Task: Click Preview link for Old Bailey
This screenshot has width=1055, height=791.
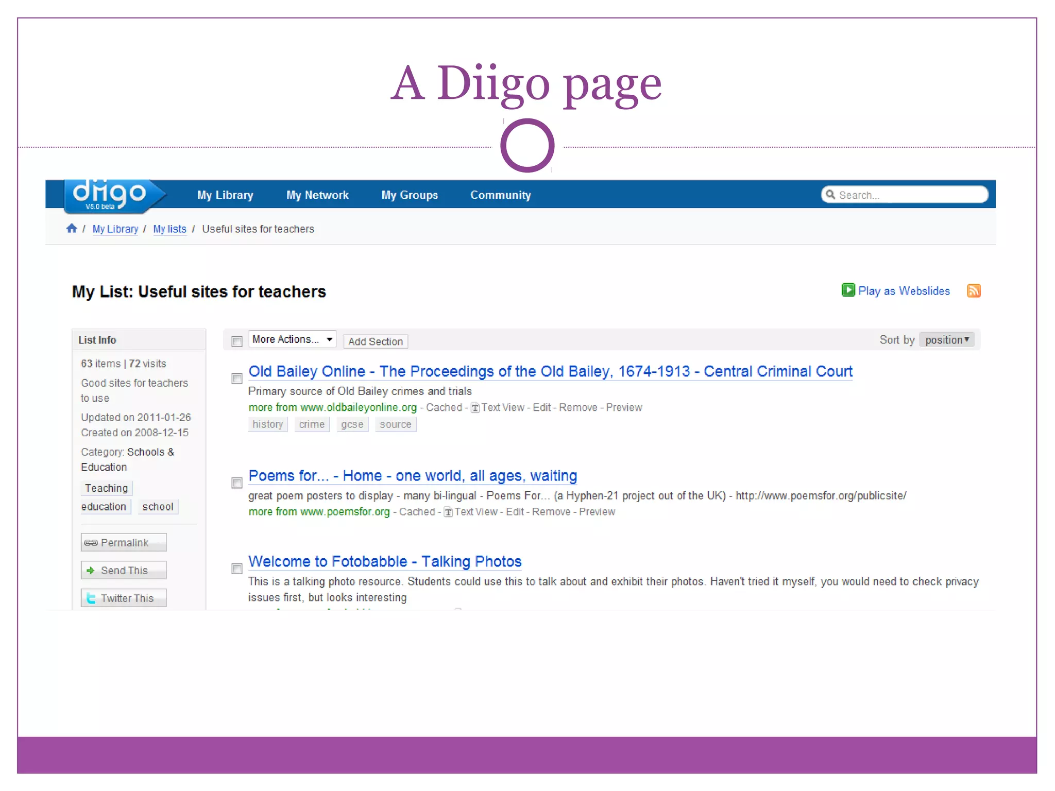Action: 624,407
